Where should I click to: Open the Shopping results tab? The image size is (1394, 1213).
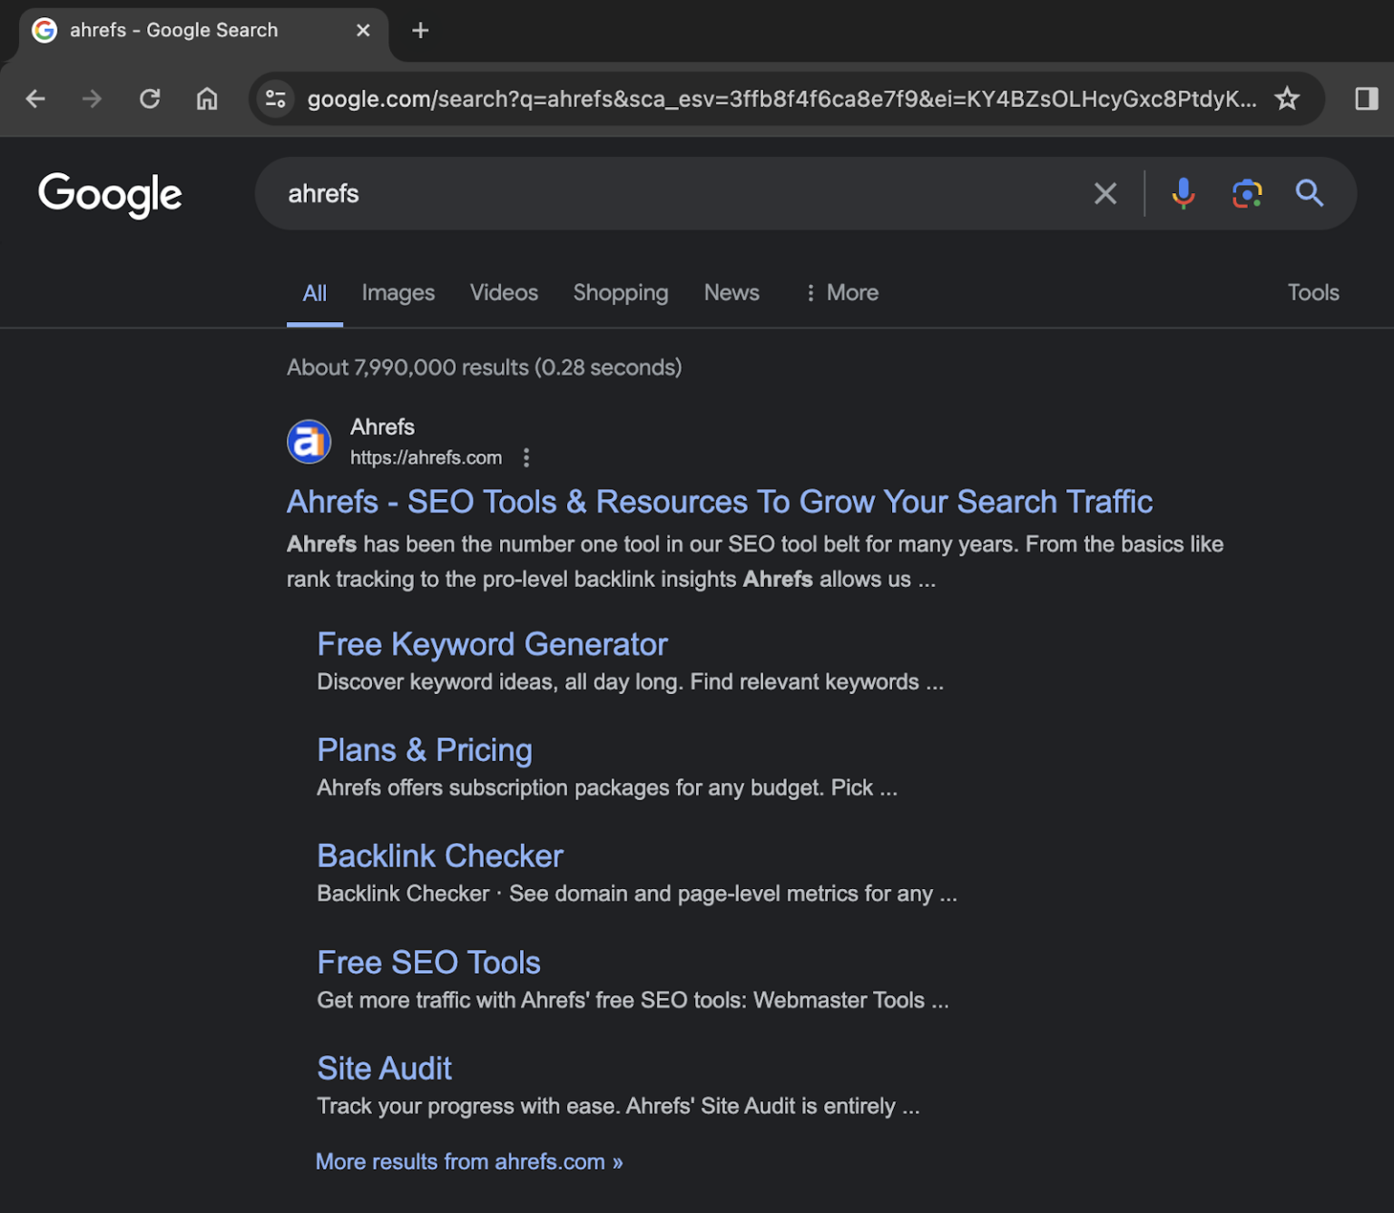(620, 292)
